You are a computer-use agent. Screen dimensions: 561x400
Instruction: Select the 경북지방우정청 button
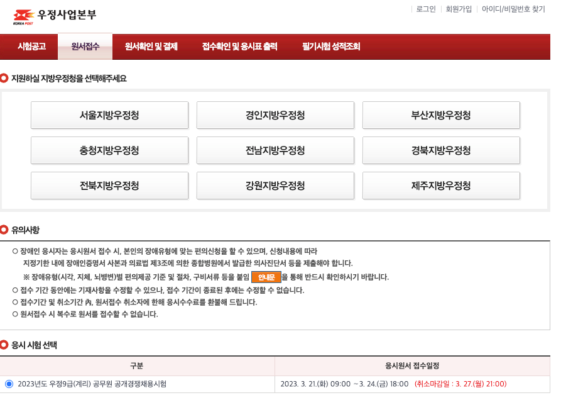click(441, 150)
